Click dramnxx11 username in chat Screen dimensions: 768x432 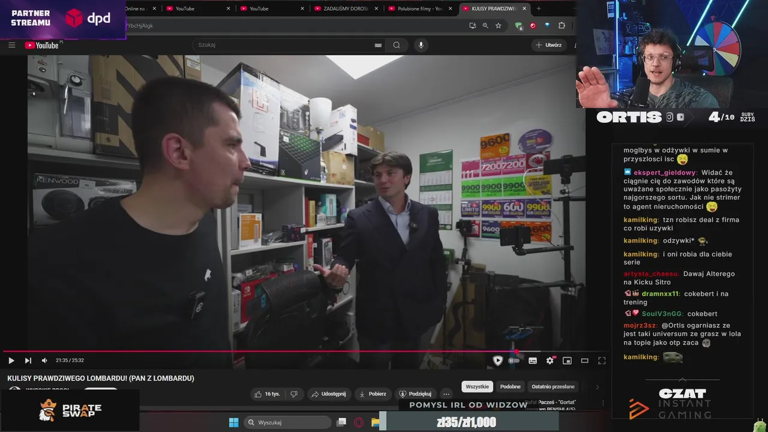tap(661, 294)
